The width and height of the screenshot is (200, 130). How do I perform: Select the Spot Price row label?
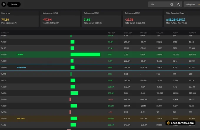21,119
